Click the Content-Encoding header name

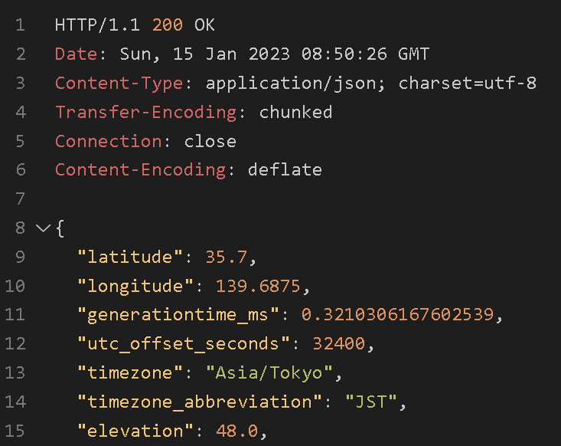[140, 170]
